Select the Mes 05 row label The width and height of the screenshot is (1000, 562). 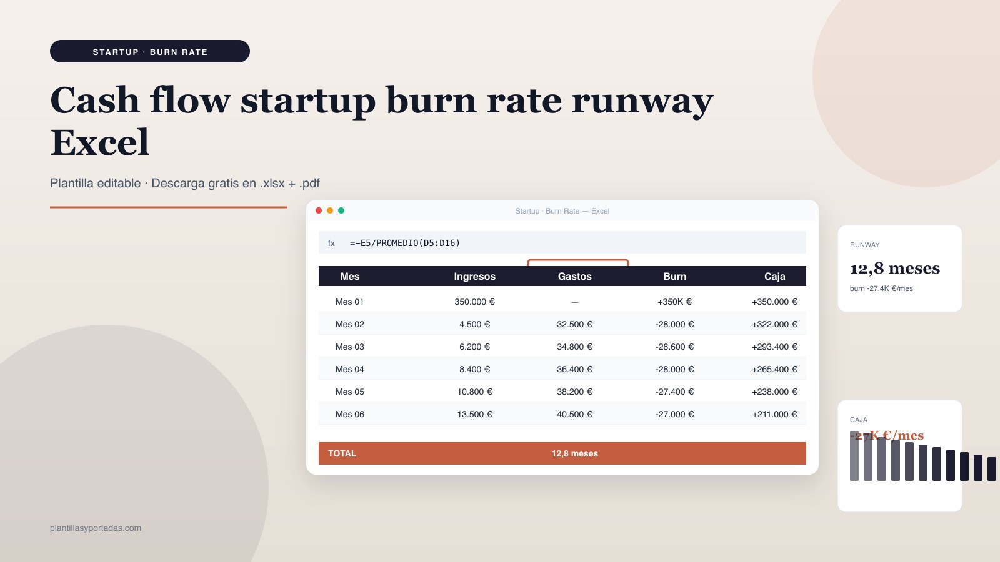(350, 392)
